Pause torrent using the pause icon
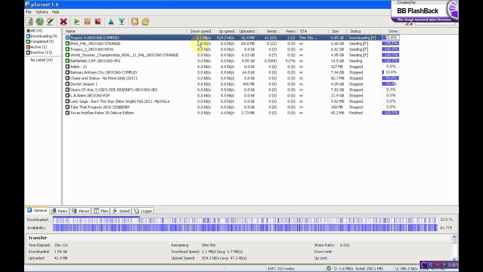The width and height of the screenshot is (483, 272). [87, 22]
